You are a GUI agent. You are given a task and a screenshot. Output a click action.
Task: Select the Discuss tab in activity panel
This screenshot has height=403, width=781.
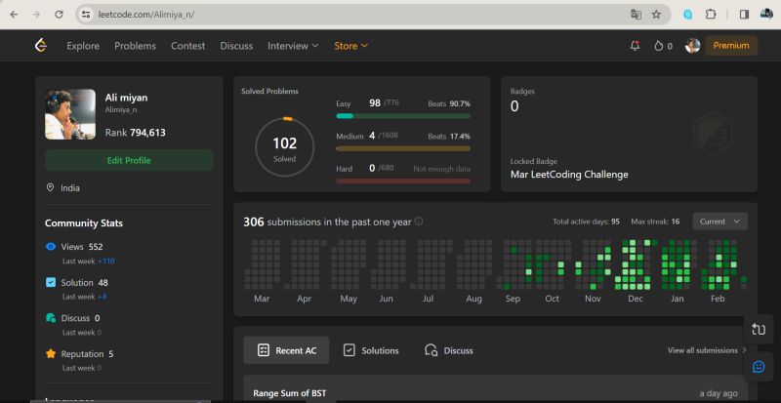(449, 350)
